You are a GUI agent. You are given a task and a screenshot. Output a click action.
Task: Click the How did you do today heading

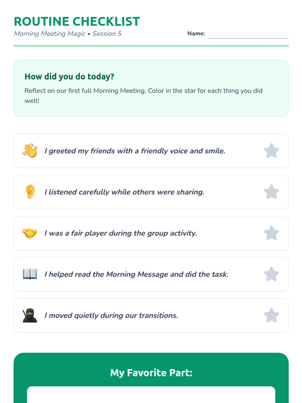pos(69,77)
